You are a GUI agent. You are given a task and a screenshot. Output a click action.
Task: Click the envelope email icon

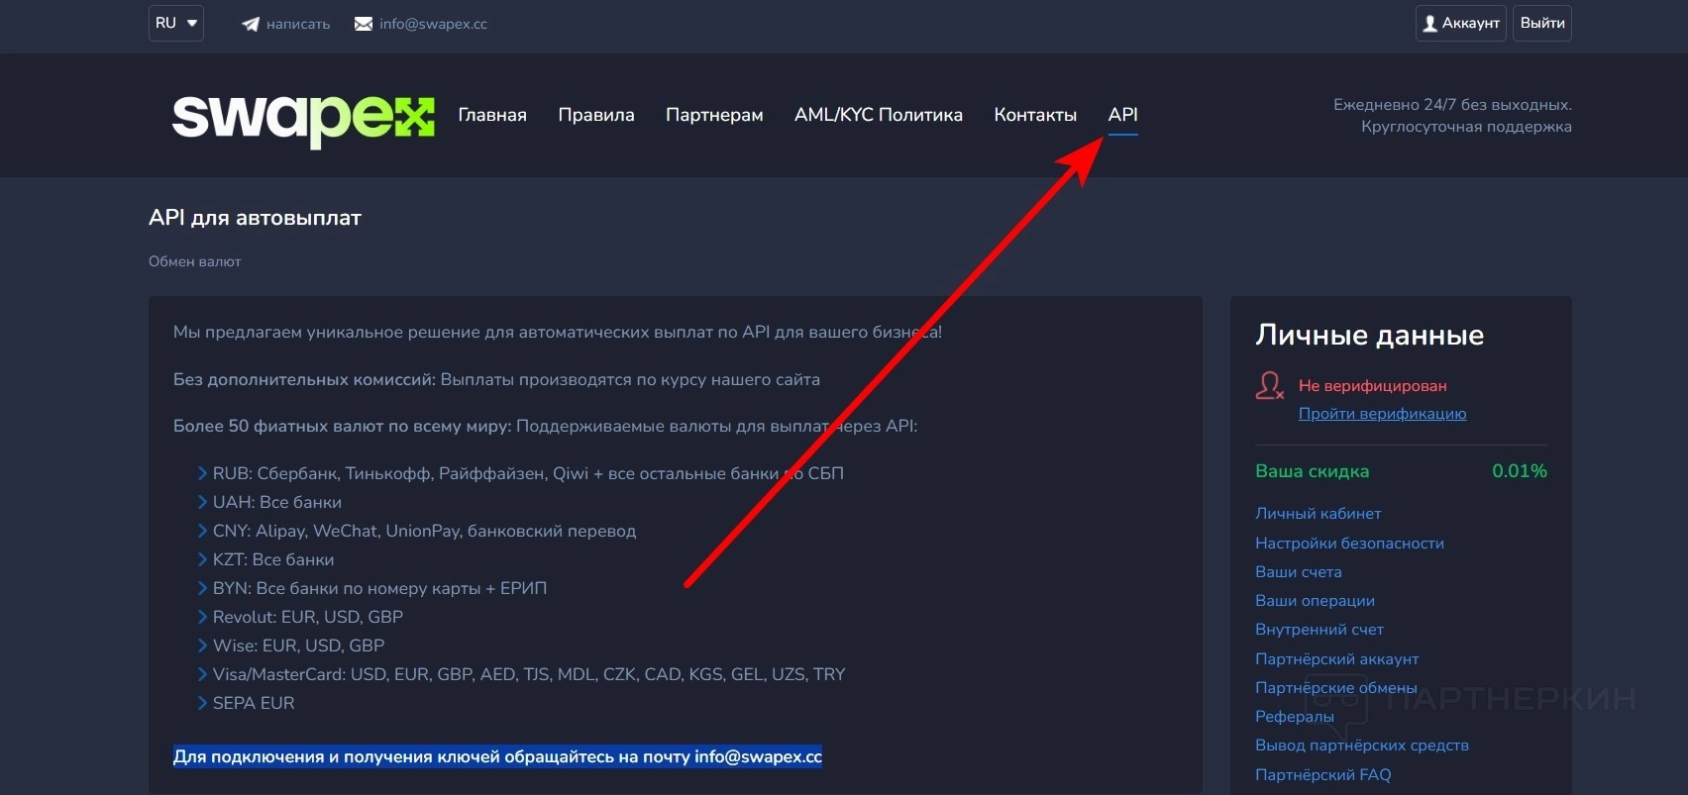point(364,24)
